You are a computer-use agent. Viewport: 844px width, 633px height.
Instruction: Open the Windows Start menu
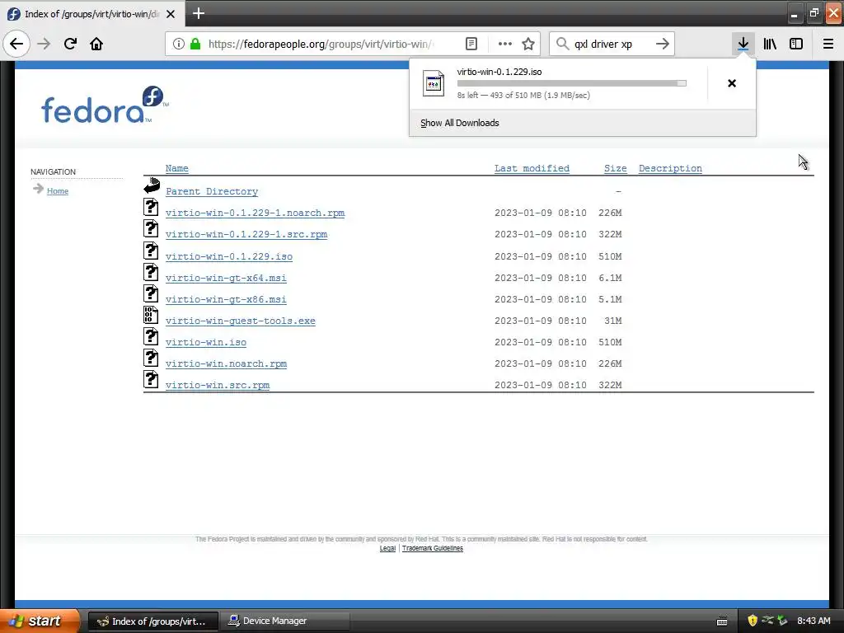click(40, 621)
